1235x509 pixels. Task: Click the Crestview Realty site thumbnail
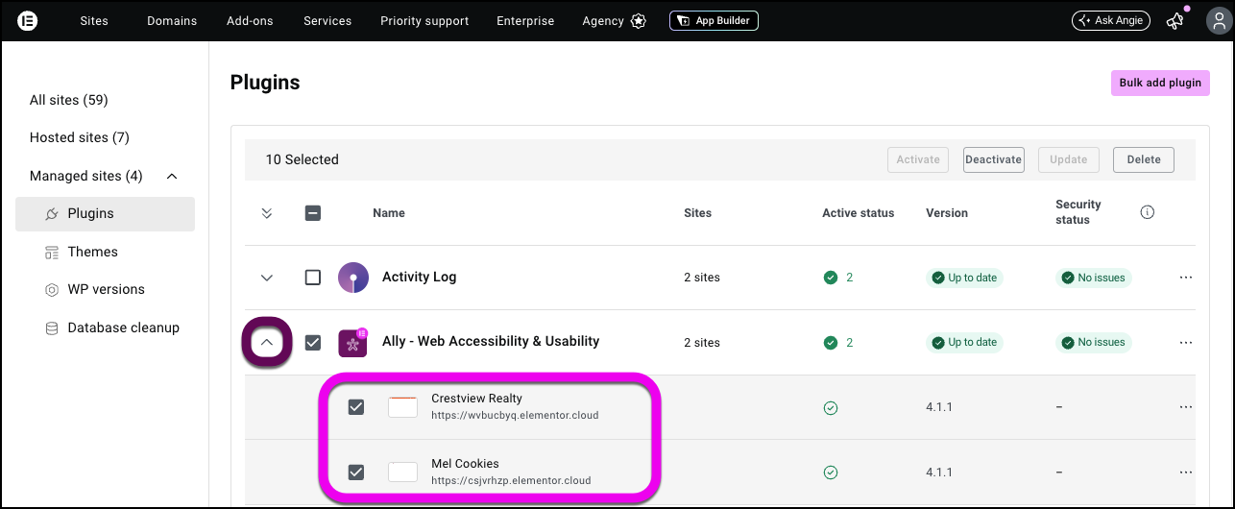[x=402, y=407]
